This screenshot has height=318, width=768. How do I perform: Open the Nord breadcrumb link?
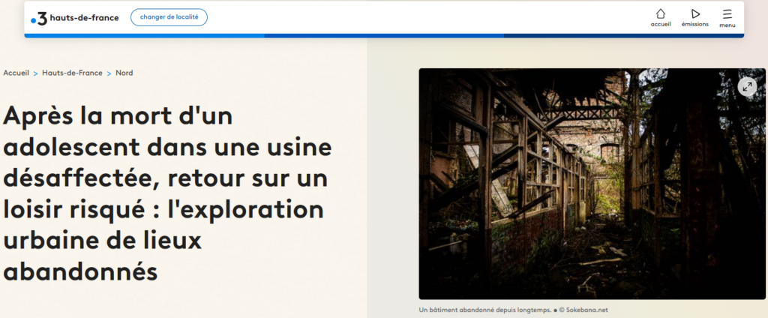(124, 73)
